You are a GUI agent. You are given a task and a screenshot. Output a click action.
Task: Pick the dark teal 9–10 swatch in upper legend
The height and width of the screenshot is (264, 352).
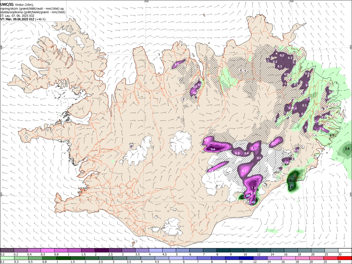point(237,251)
